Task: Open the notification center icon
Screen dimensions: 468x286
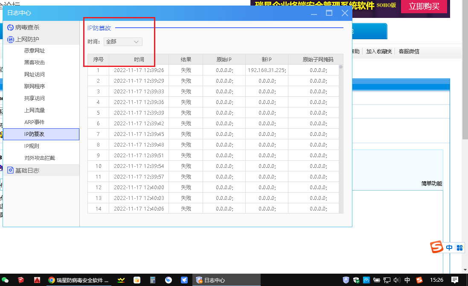Action: click(x=455, y=280)
